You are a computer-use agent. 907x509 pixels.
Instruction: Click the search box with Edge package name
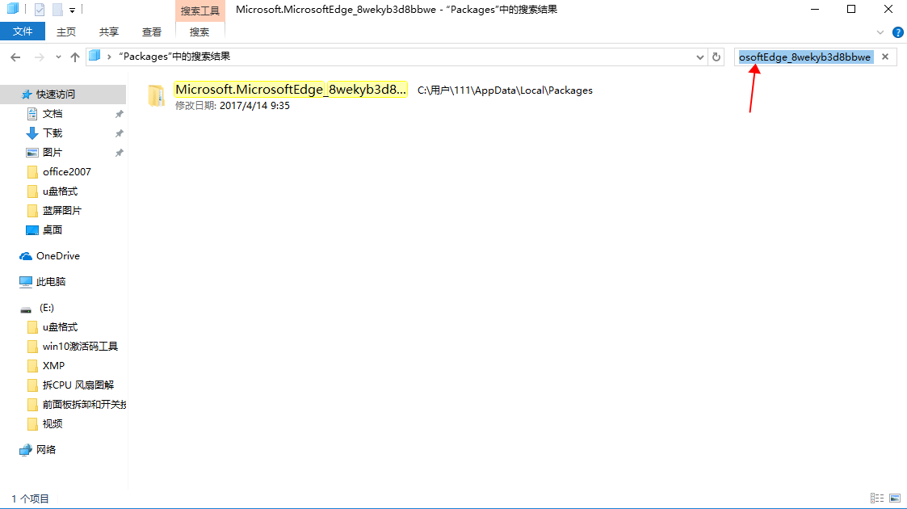[x=805, y=57]
